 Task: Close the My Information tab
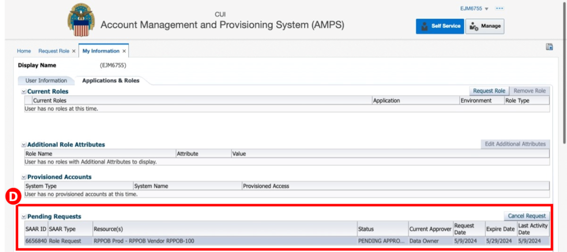pyautogui.click(x=124, y=51)
